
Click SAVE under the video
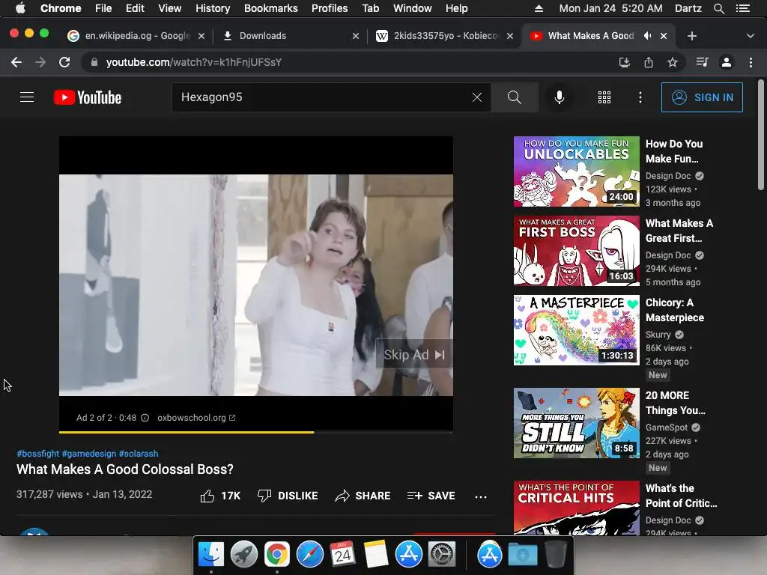click(x=431, y=496)
